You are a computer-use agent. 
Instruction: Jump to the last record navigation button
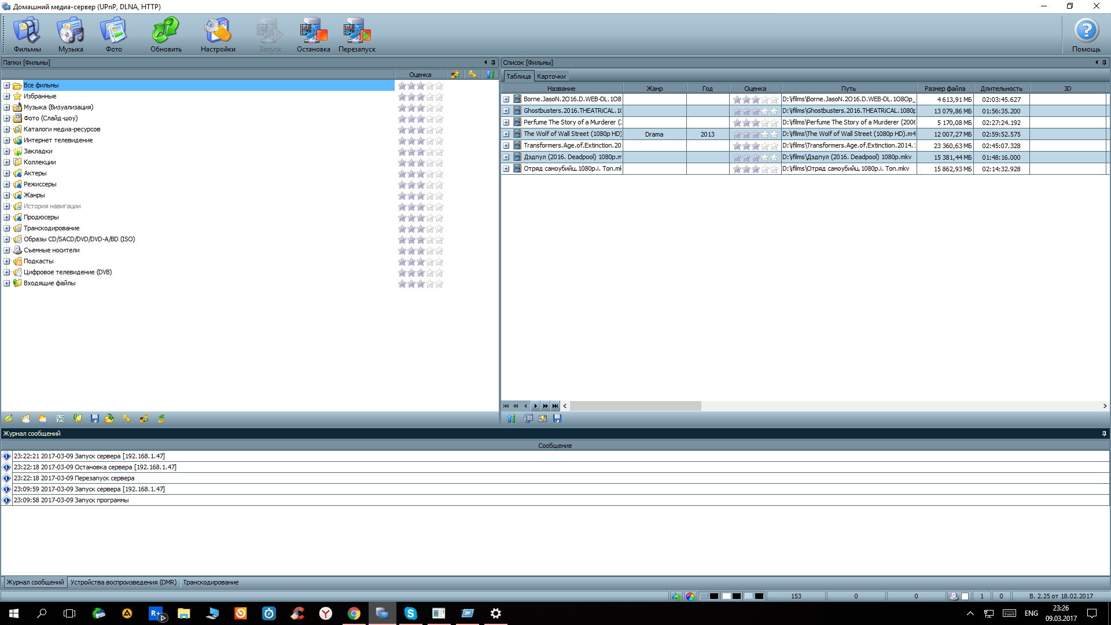pos(555,406)
